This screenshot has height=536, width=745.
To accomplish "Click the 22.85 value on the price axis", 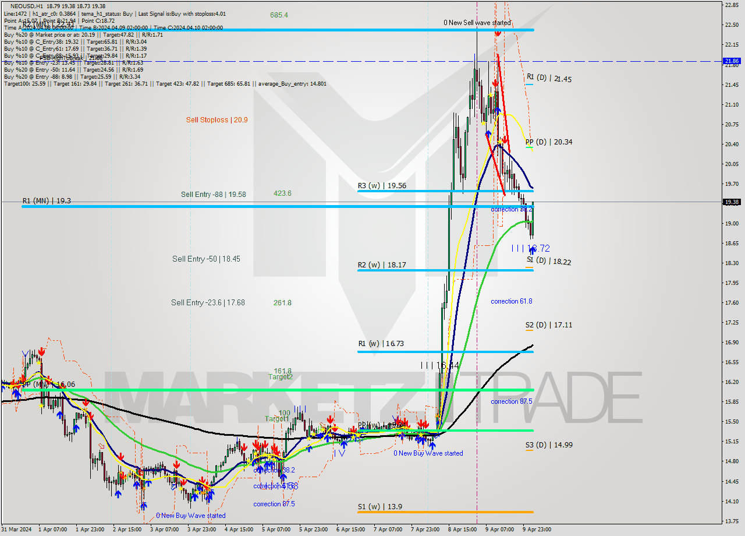I will [732, 5].
